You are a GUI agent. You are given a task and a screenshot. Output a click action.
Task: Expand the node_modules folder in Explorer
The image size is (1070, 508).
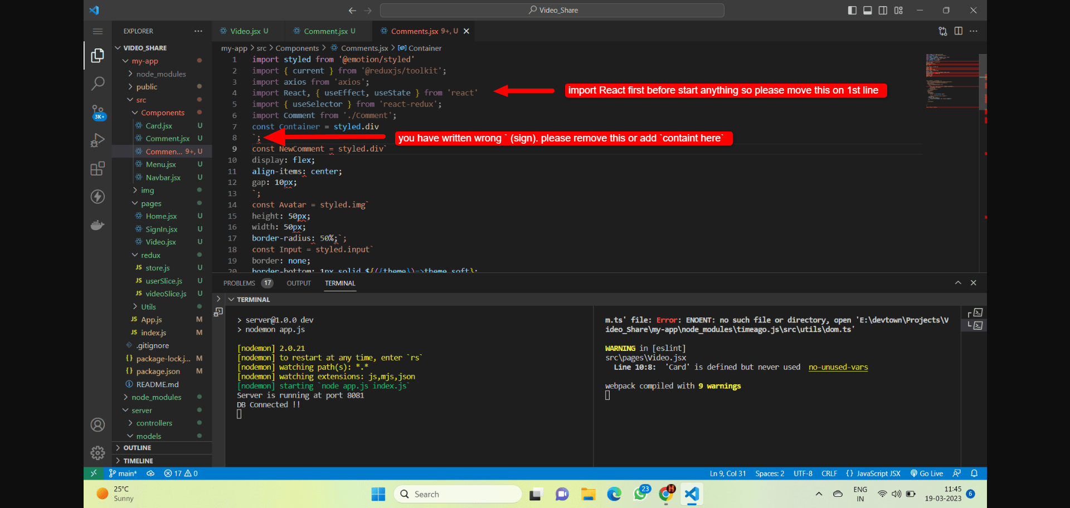tap(159, 74)
